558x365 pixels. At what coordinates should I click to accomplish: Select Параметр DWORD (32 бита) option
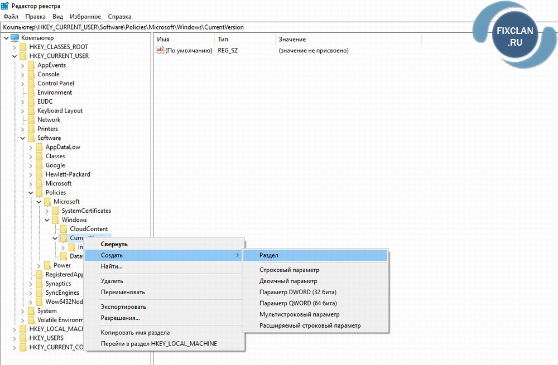297,292
